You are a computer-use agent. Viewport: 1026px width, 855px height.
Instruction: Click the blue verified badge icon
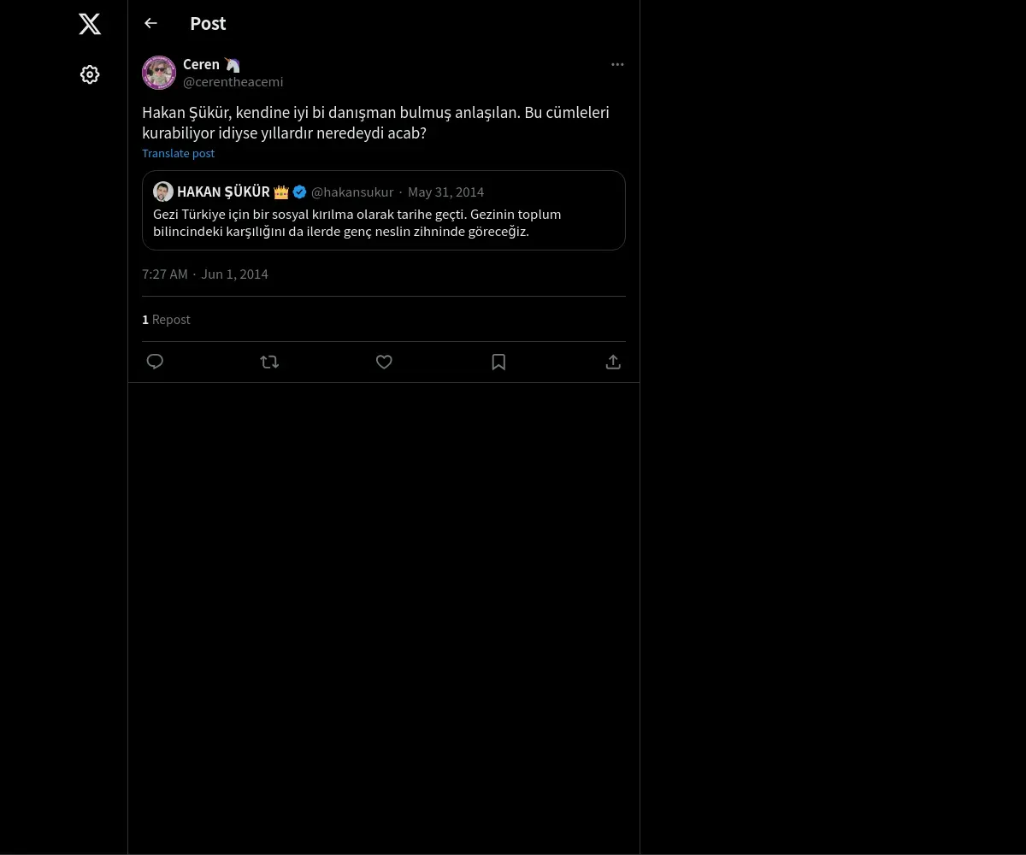point(299,192)
